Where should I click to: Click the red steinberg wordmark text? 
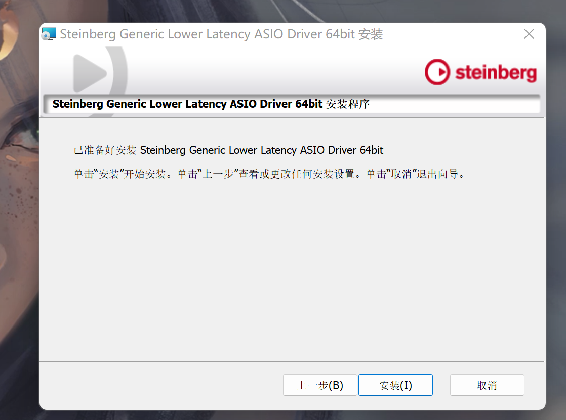pyautogui.click(x=496, y=72)
